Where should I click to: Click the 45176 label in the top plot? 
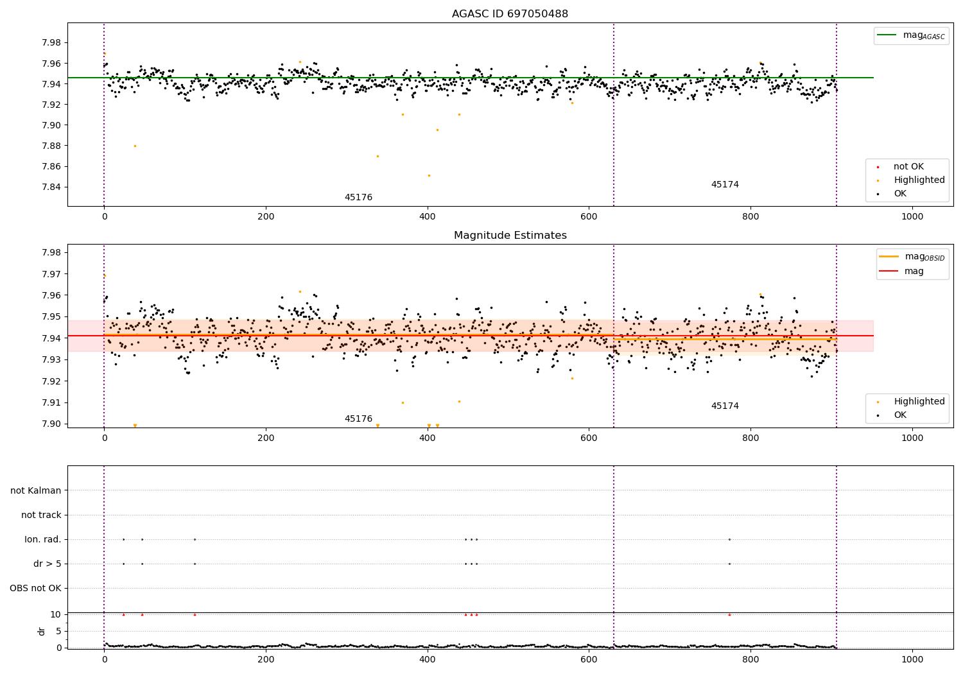coord(358,198)
